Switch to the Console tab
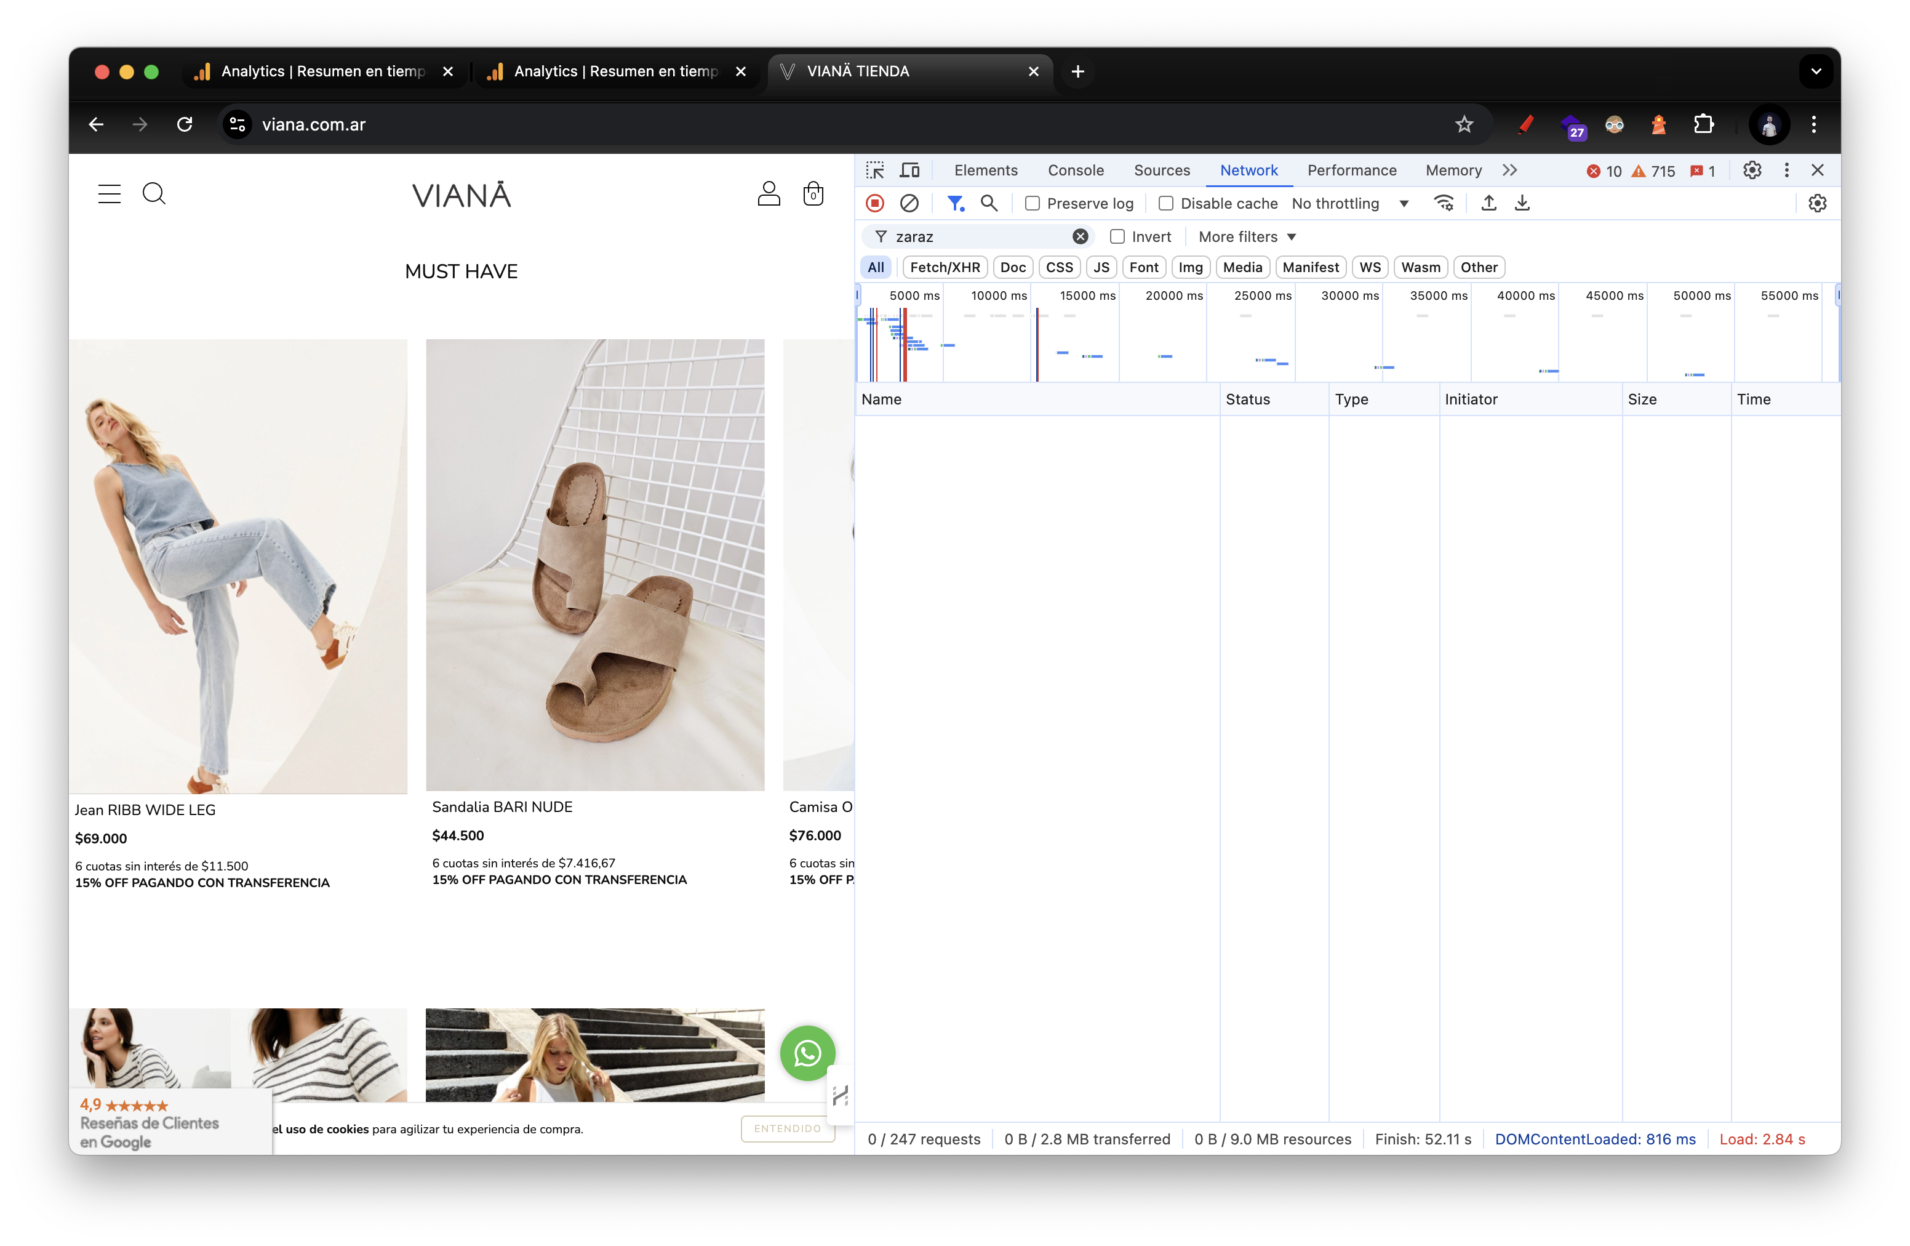 point(1076,170)
